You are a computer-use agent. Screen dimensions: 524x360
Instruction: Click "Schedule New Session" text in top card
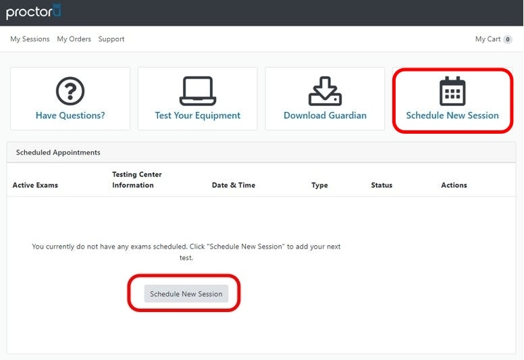[452, 115]
